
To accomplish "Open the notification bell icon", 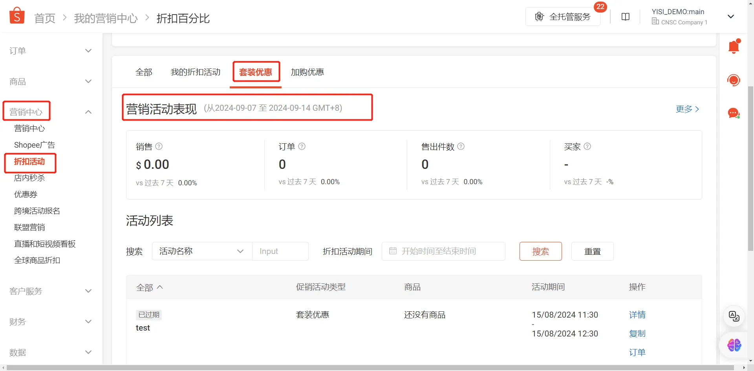I will pyautogui.click(x=734, y=46).
